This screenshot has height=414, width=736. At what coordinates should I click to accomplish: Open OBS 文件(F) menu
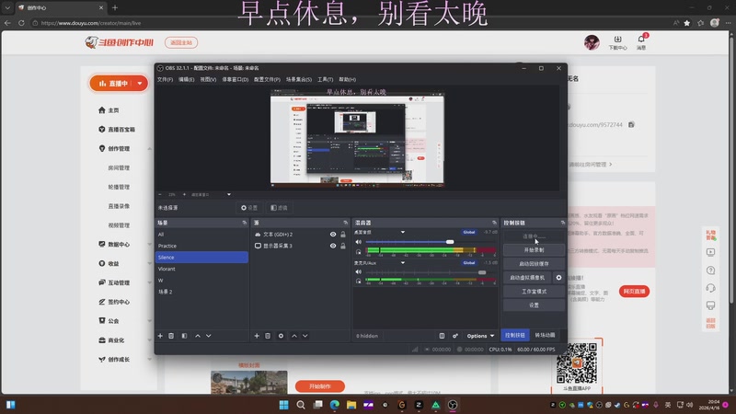point(165,79)
